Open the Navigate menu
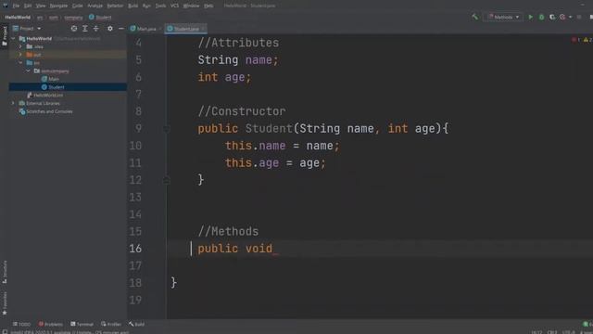The height and width of the screenshot is (334, 593). coord(58,6)
